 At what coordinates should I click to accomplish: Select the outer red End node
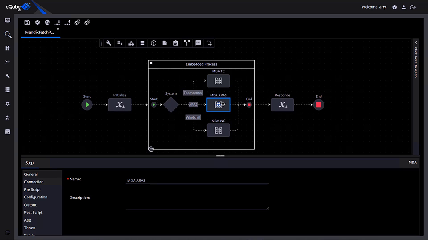click(318, 105)
